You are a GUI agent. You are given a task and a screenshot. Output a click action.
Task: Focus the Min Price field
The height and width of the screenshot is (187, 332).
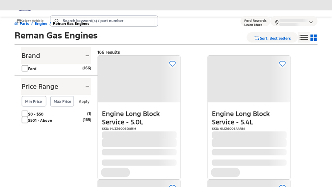coord(34,101)
